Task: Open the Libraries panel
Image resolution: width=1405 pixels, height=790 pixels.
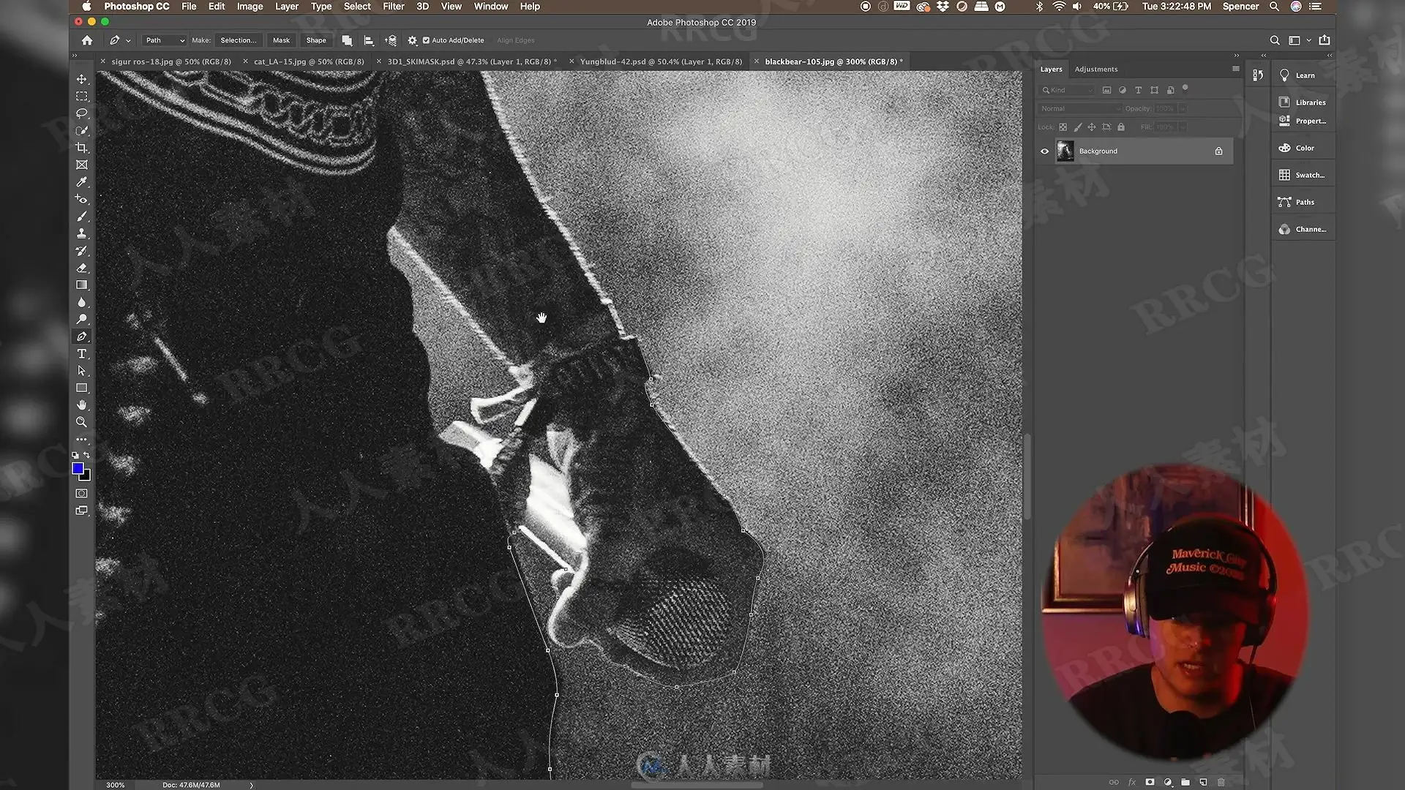Action: (1304, 102)
